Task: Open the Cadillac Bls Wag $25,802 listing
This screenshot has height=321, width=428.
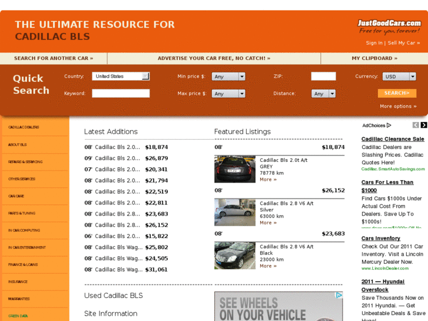Action: coord(126,247)
